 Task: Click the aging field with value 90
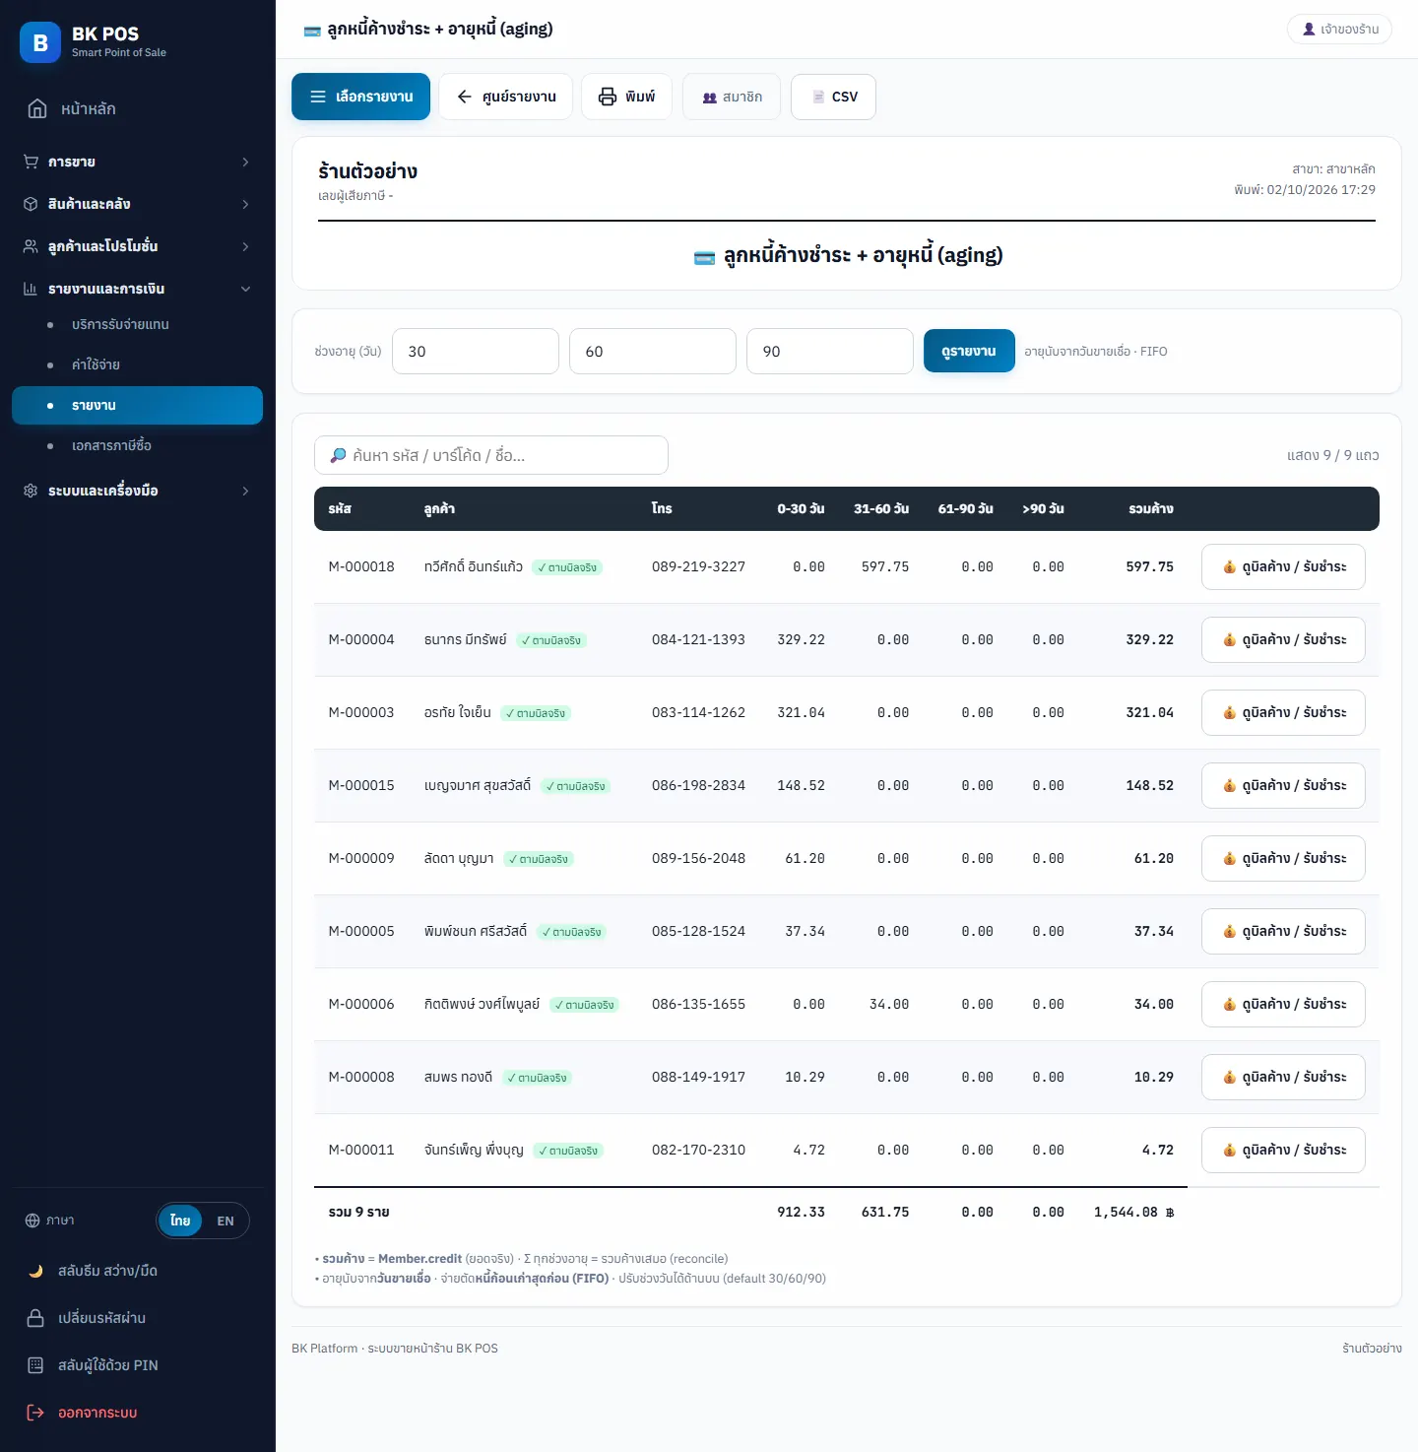[830, 351]
